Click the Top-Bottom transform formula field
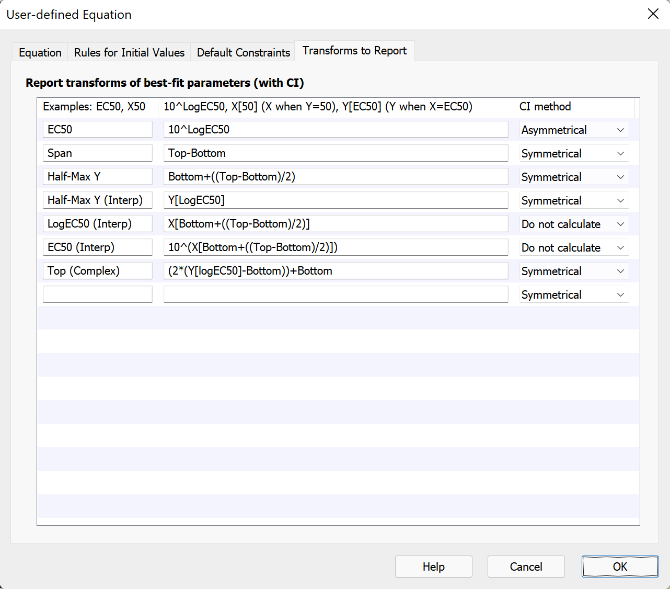 coord(336,153)
